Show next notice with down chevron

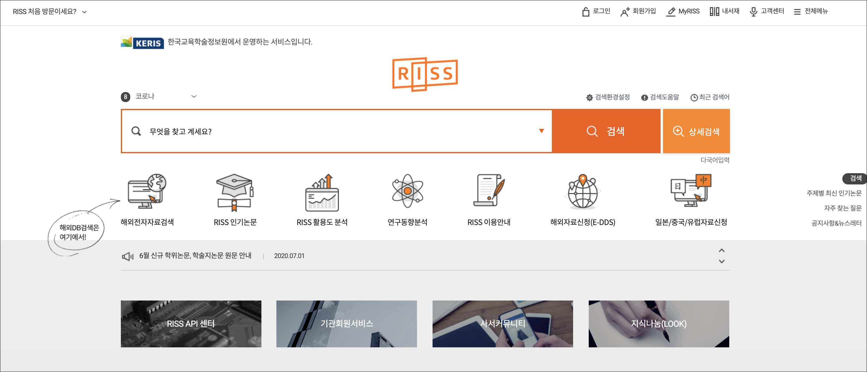721,261
